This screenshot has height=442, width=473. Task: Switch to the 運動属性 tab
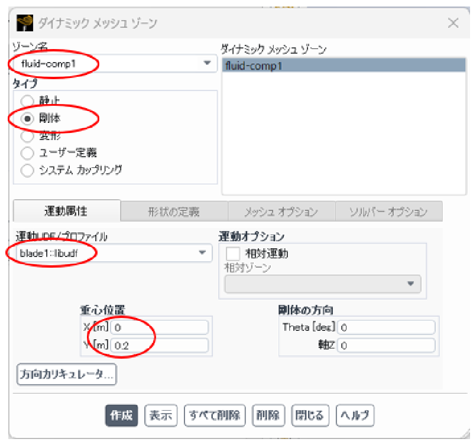click(x=66, y=211)
